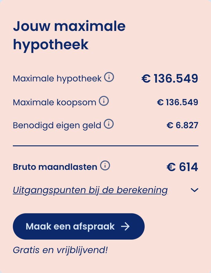Click the word hypotheek in the heading's second line

point(51,45)
